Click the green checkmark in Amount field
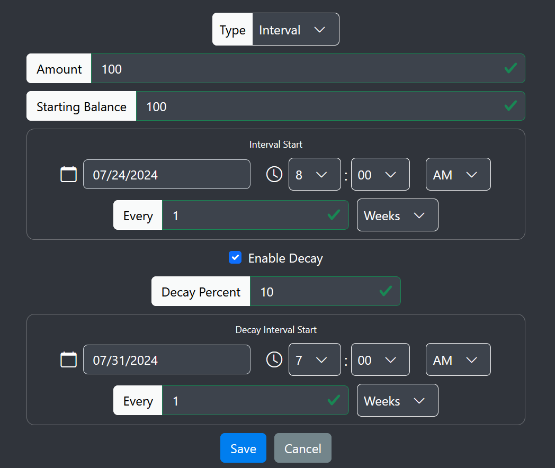The image size is (555, 468). [511, 68]
